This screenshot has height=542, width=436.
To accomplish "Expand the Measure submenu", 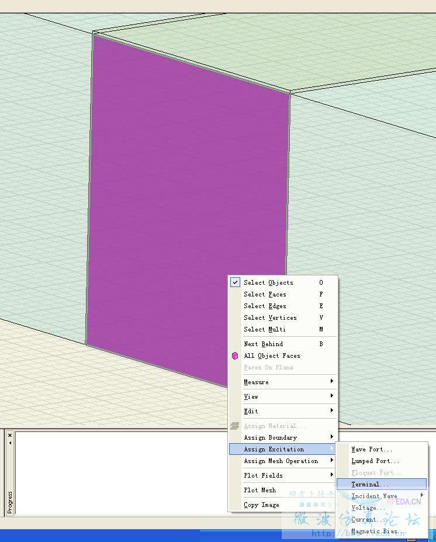I will click(x=283, y=382).
